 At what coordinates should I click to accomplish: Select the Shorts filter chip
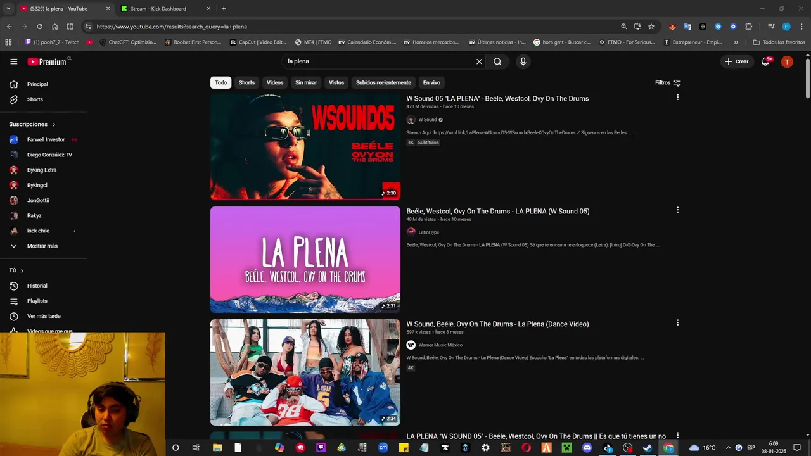pos(246,82)
